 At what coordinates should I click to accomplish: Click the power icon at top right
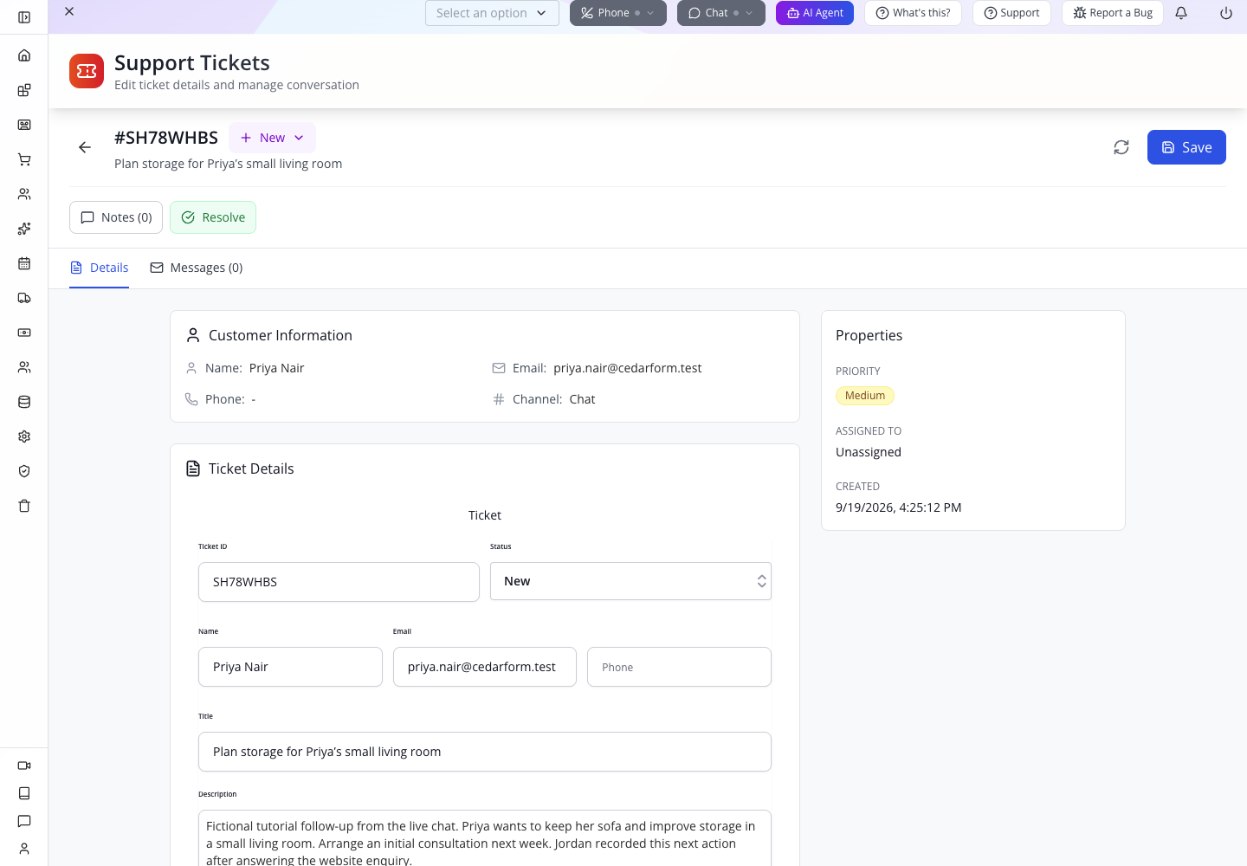pyautogui.click(x=1226, y=13)
